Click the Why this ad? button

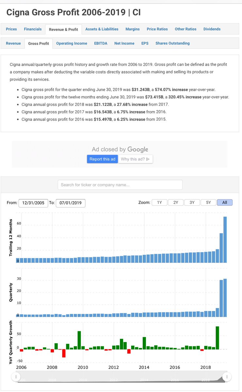[135, 159]
